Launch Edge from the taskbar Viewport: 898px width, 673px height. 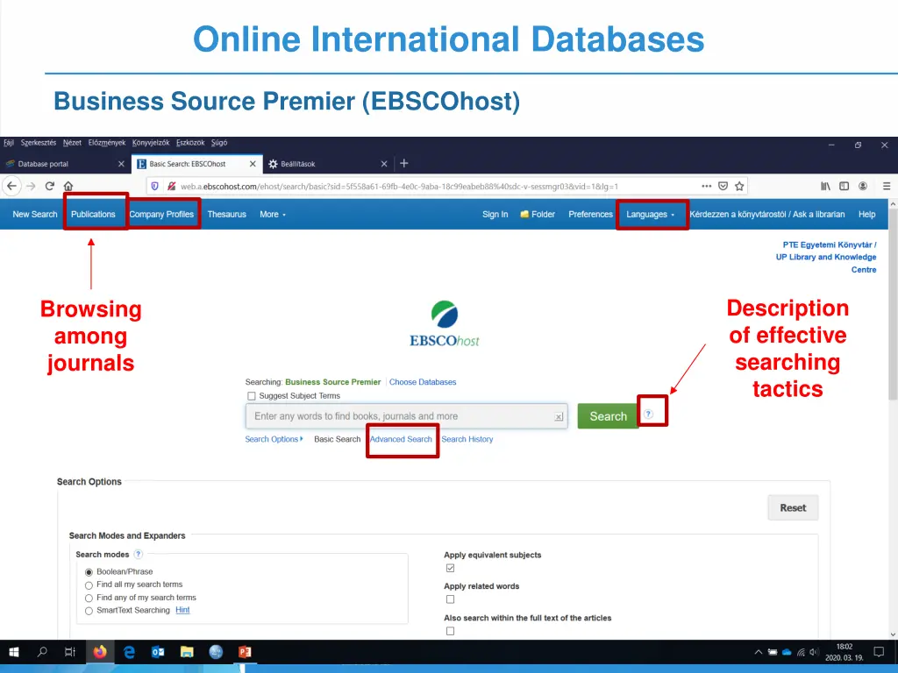(x=129, y=652)
